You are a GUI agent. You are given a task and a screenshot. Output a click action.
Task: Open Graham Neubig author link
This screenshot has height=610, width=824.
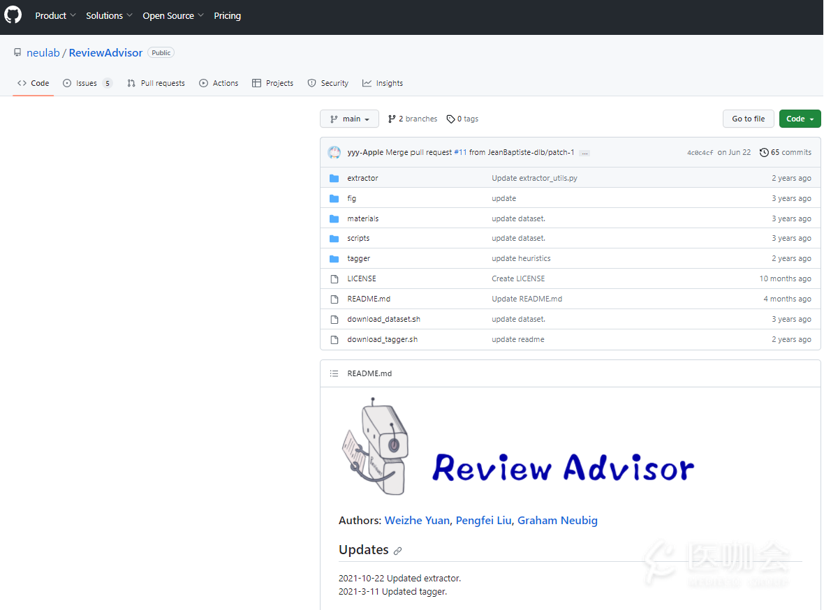pyautogui.click(x=557, y=520)
